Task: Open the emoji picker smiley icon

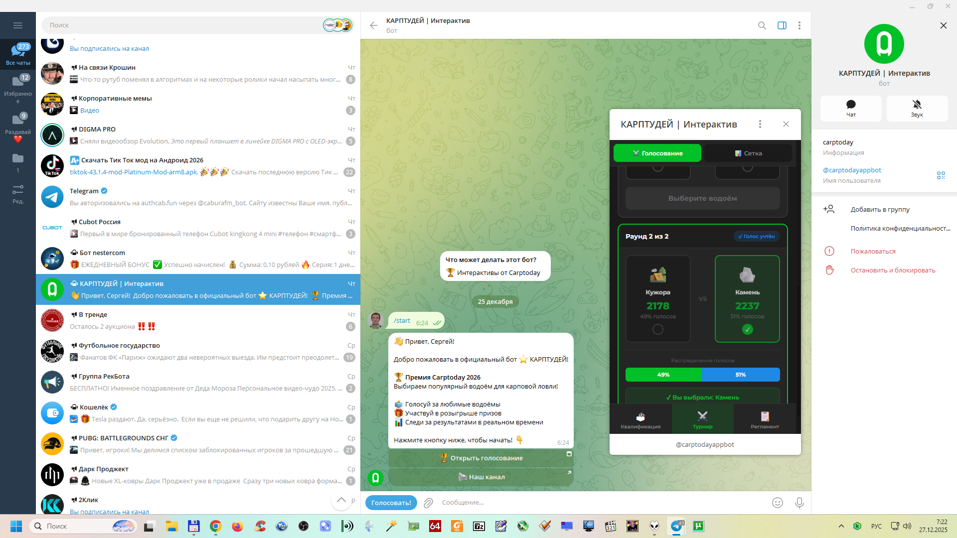Action: point(778,503)
